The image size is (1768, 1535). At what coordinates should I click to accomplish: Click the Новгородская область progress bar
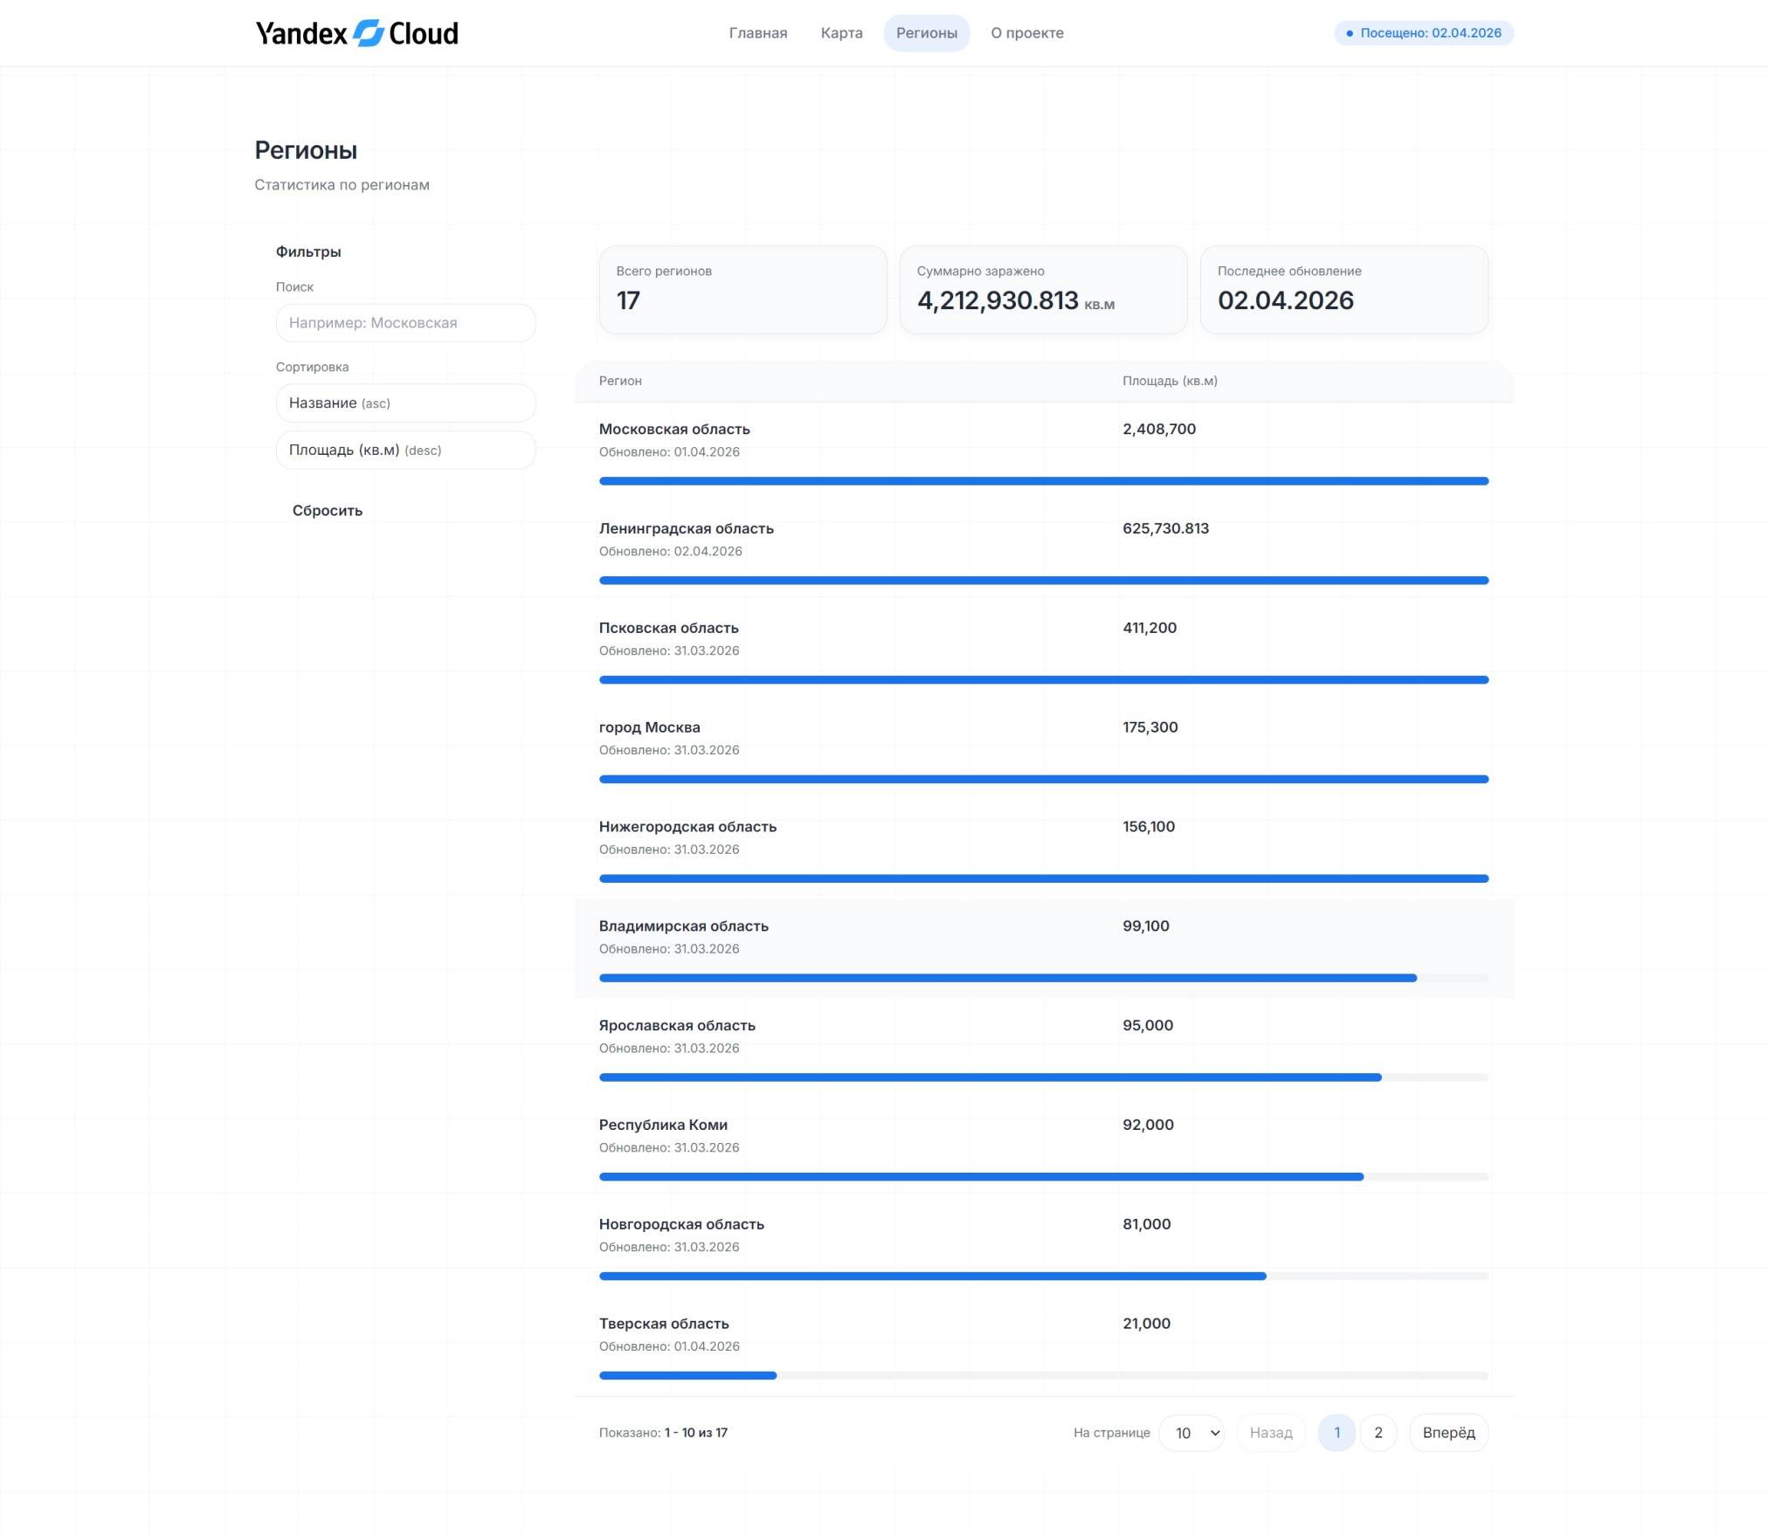pos(1043,1277)
